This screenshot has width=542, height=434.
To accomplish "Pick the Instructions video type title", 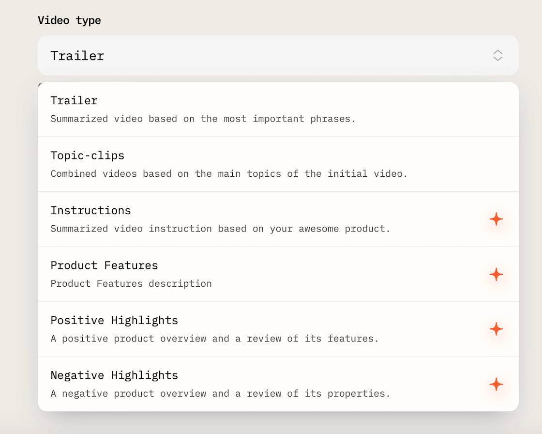I will click(90, 211).
